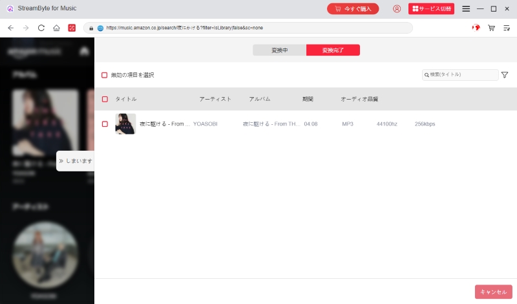Reload the page with refresh icon
The image size is (517, 304).
[x=41, y=28]
